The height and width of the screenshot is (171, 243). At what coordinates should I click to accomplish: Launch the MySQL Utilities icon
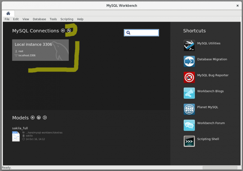(189, 45)
